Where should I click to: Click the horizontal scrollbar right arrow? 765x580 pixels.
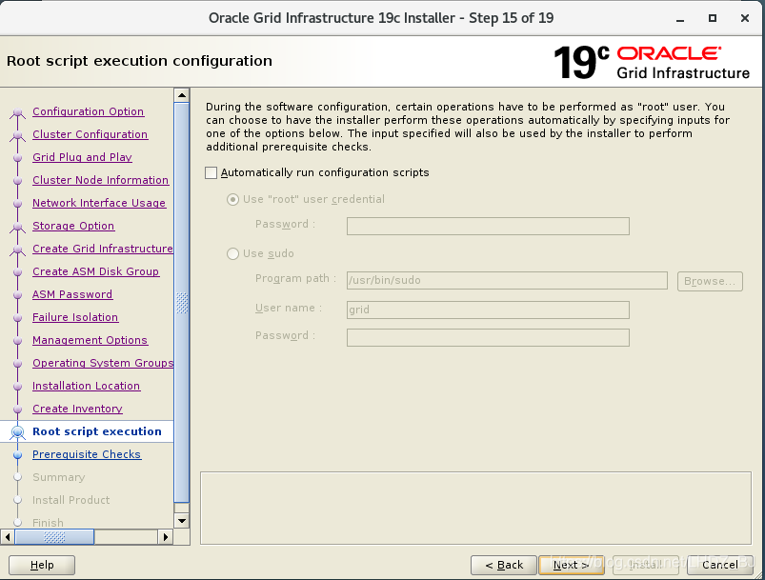[x=165, y=536]
